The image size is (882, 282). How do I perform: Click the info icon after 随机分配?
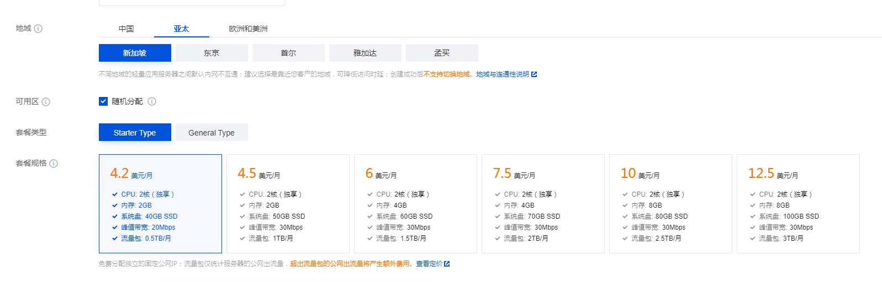click(152, 101)
